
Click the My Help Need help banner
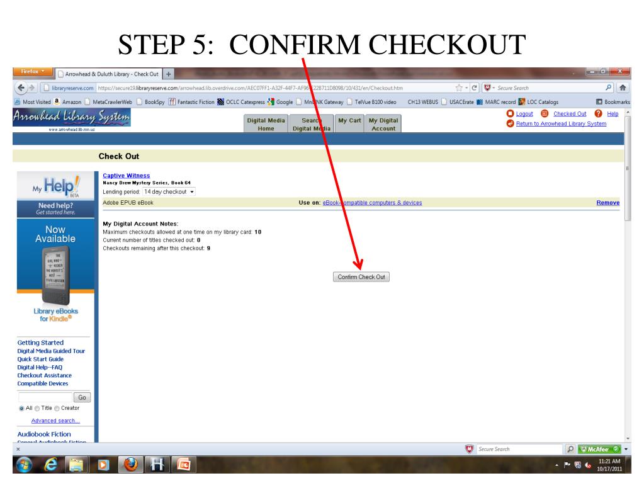[55, 194]
